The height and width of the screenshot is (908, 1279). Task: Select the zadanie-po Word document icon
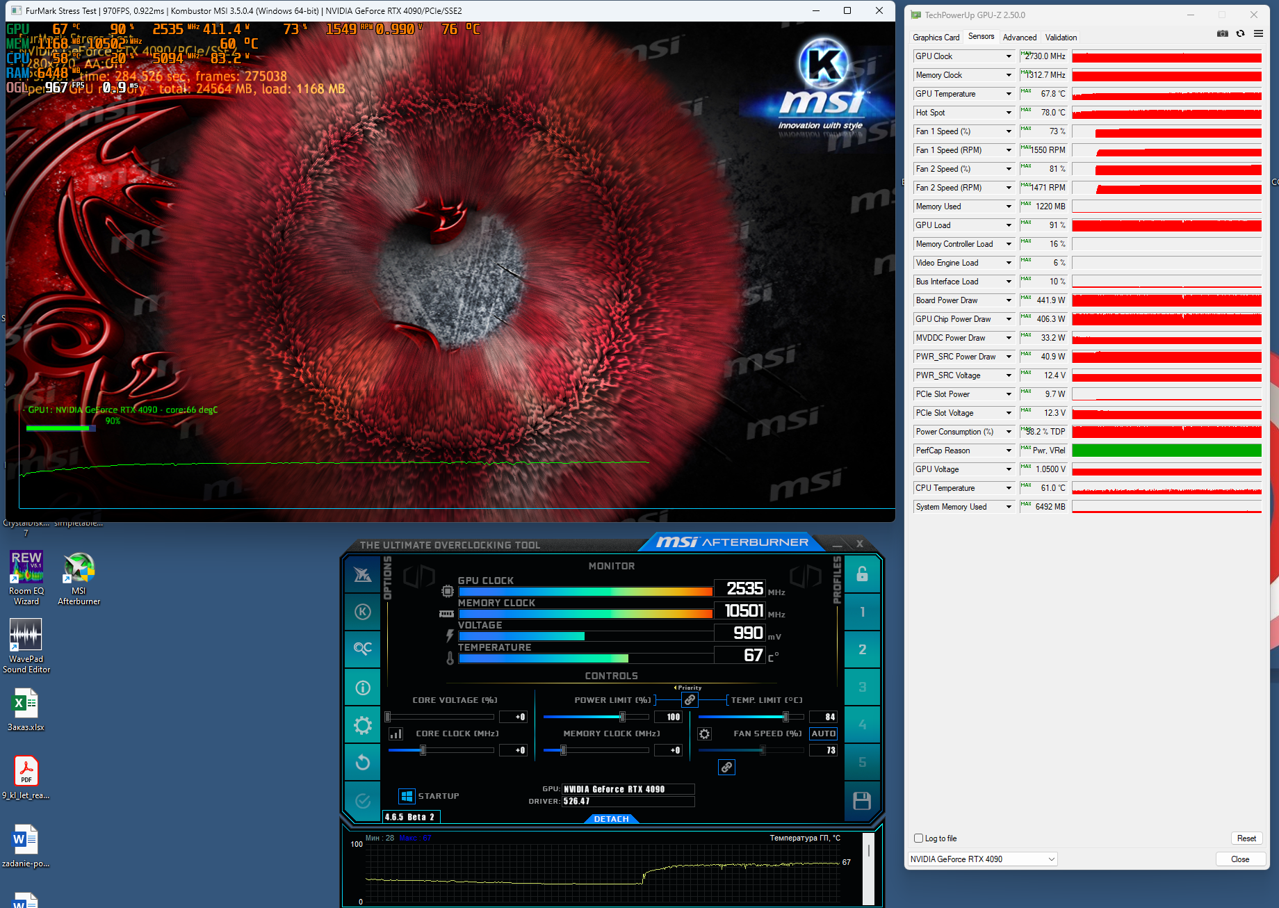tap(26, 845)
